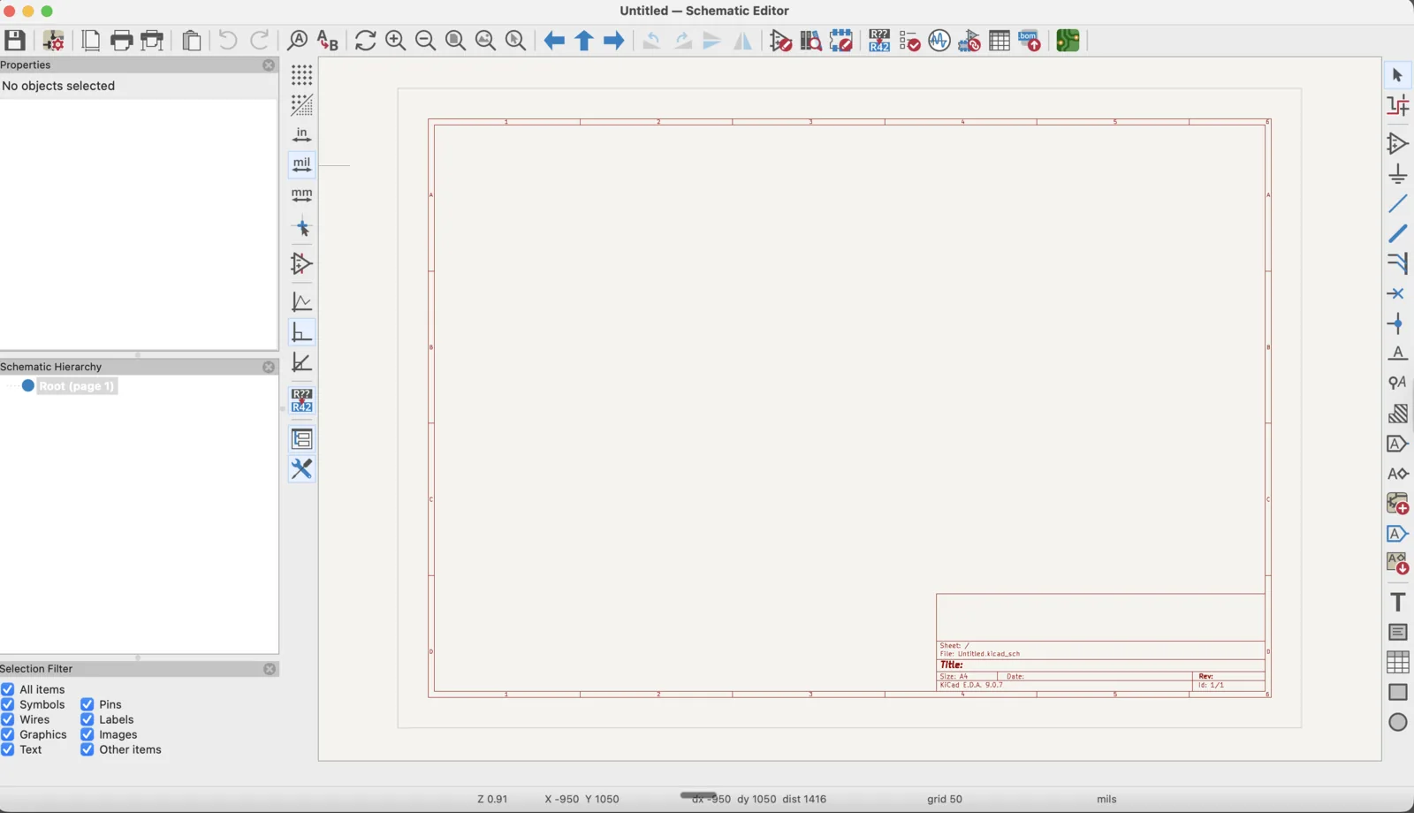1414x813 pixels.
Task: Run the Electrical Rules Checker
Action: (909, 40)
